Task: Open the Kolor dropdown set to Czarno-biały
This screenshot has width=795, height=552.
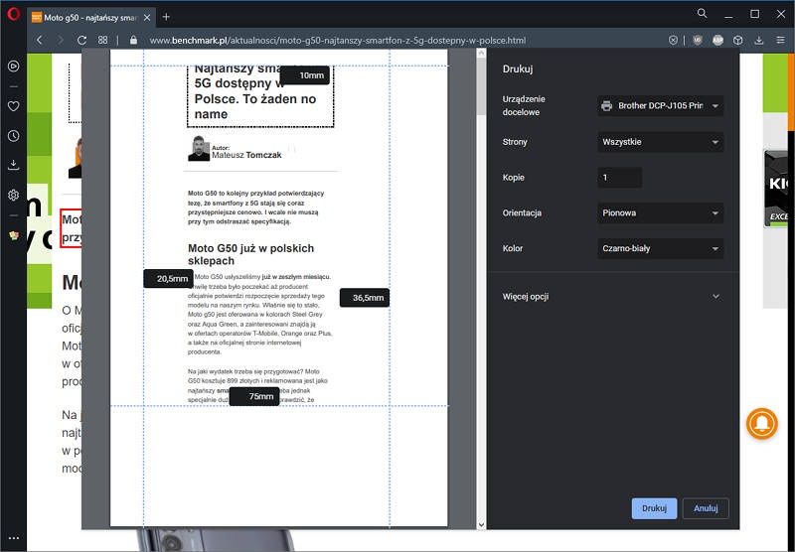Action: [660, 248]
